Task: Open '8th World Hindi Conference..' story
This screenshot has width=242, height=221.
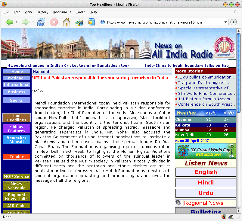Action: pos(206,93)
